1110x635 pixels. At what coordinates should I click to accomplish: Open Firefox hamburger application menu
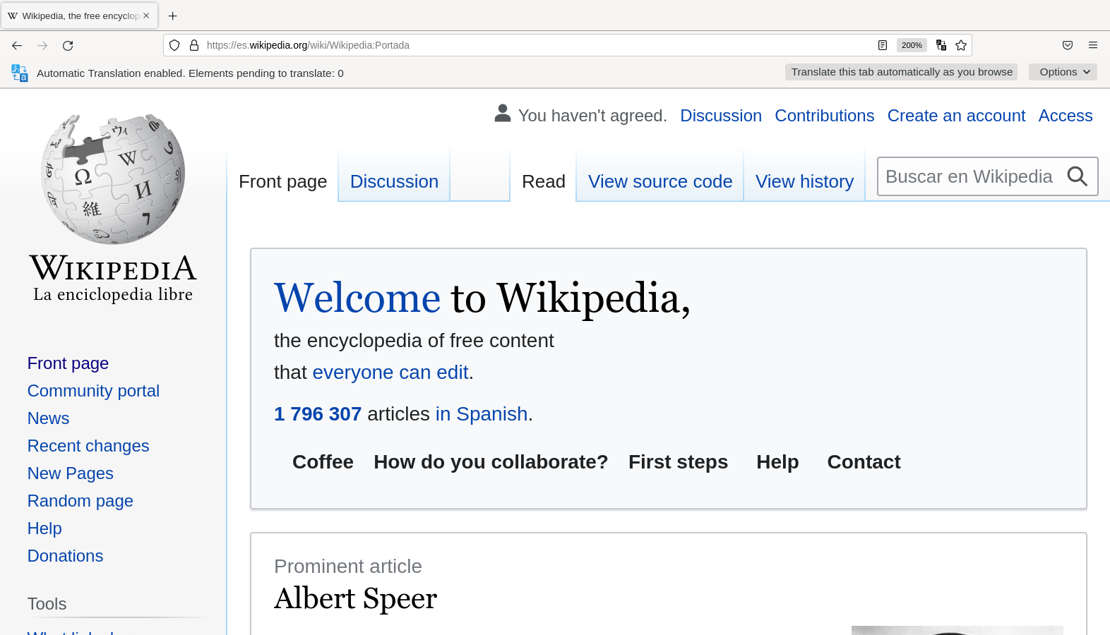coord(1092,45)
